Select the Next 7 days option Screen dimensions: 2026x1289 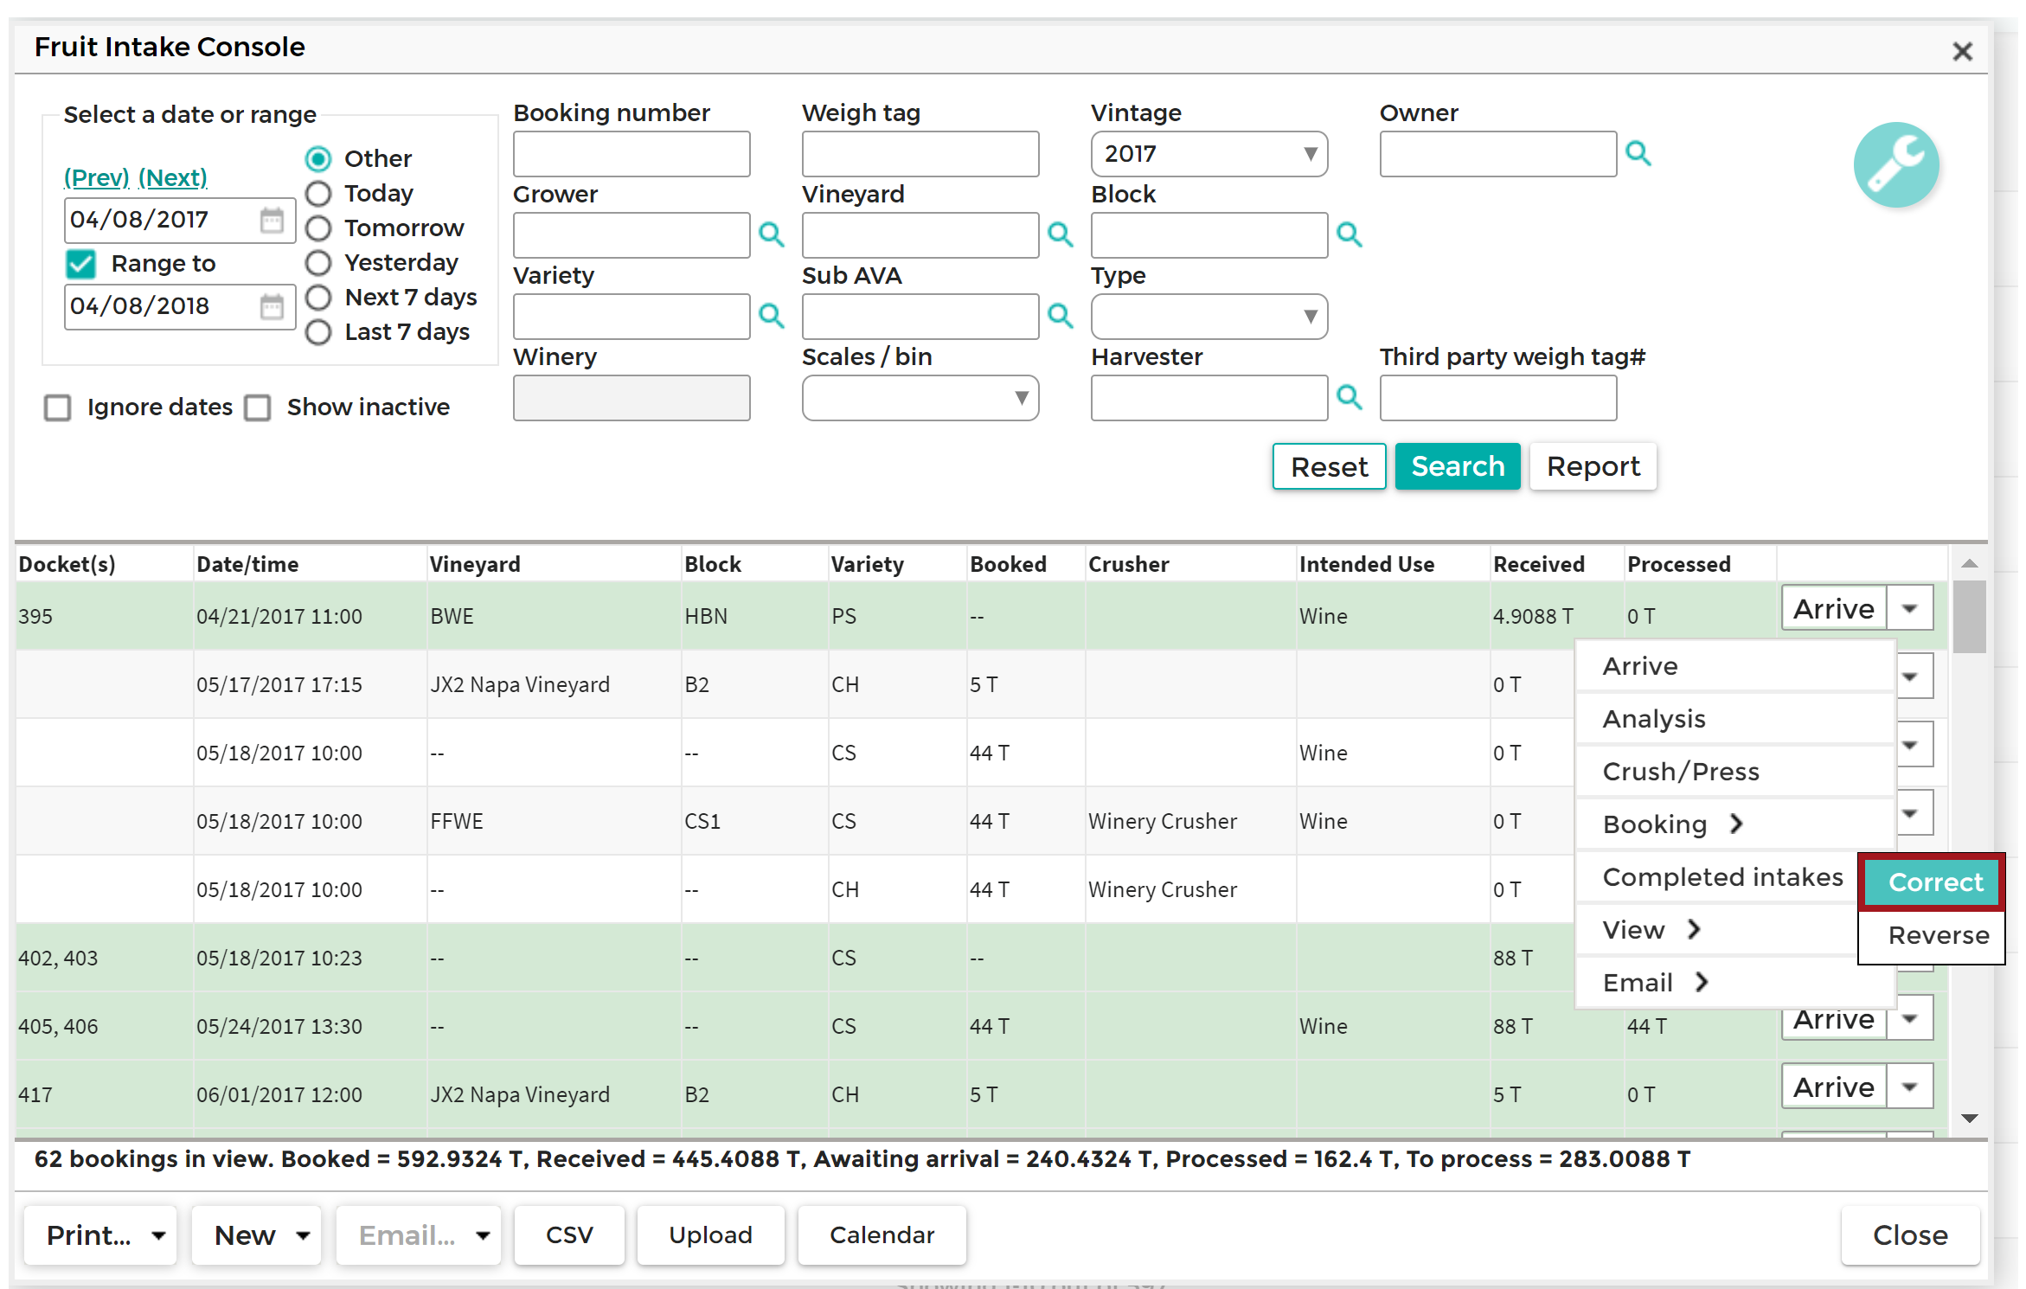click(318, 297)
